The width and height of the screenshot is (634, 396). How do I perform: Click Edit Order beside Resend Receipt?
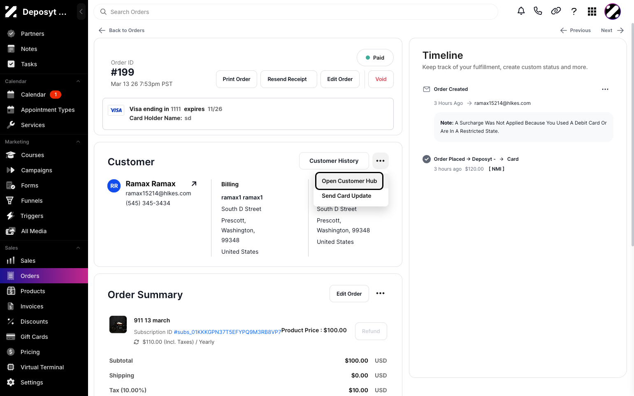(x=340, y=79)
